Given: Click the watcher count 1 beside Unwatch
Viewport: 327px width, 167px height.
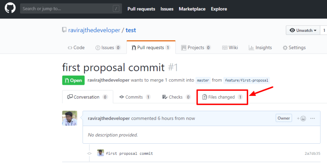Looking at the screenshot, I should click(324, 30).
